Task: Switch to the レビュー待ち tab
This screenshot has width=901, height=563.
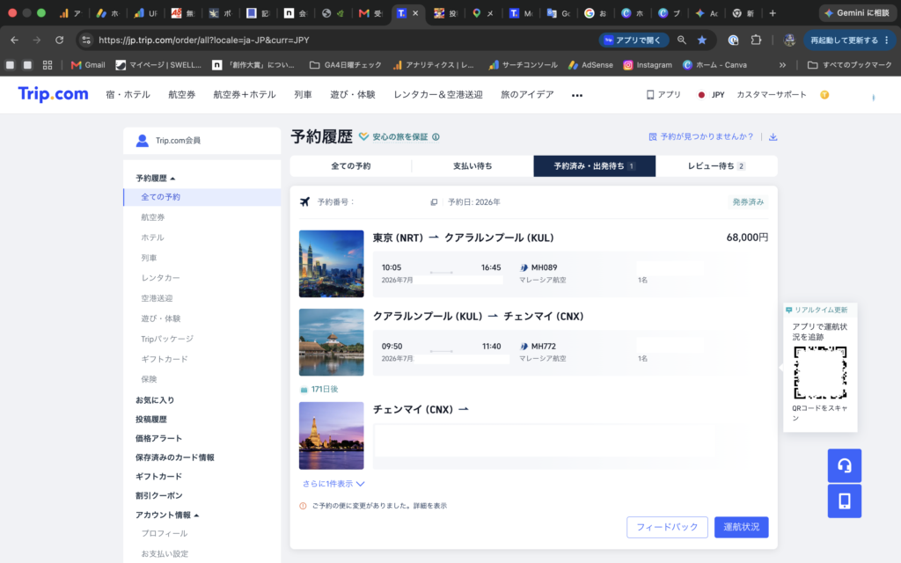Action: (x=716, y=166)
